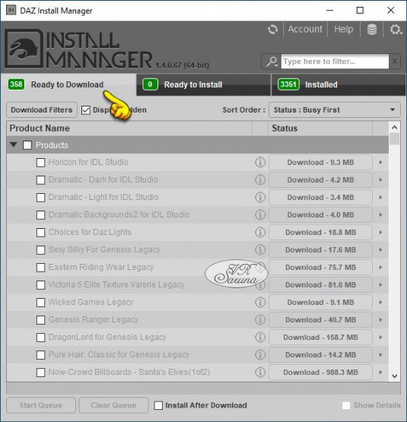Switch to Ready to Download tab
This screenshot has height=422, width=407.
[68, 84]
